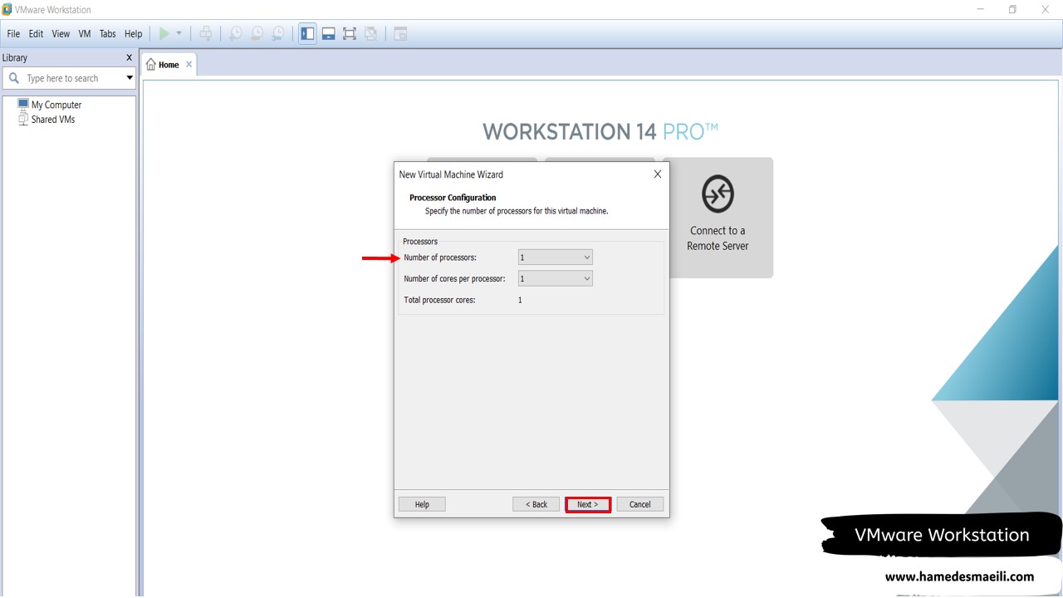Screen dimensions: 1063x598
Task: Open the Library search filter dropdown arrow
Action: 130,78
